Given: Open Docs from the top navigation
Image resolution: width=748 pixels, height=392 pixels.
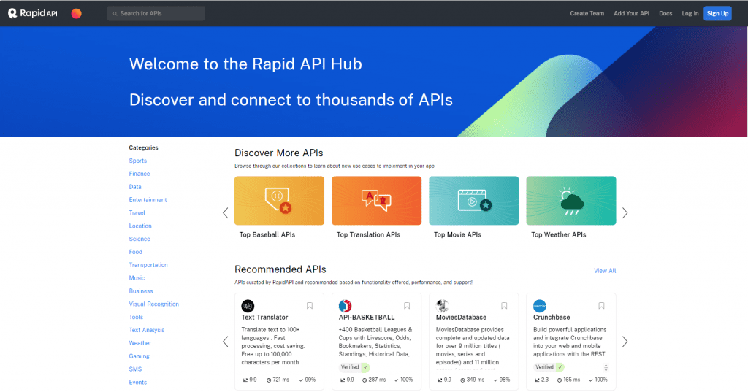Looking at the screenshot, I should click(665, 13).
